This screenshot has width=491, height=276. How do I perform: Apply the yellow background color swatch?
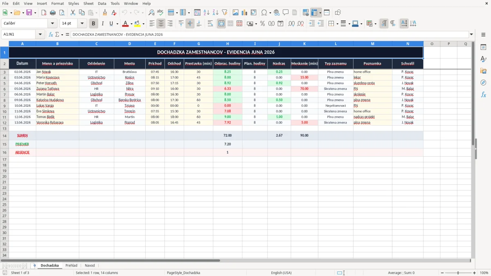click(x=137, y=24)
